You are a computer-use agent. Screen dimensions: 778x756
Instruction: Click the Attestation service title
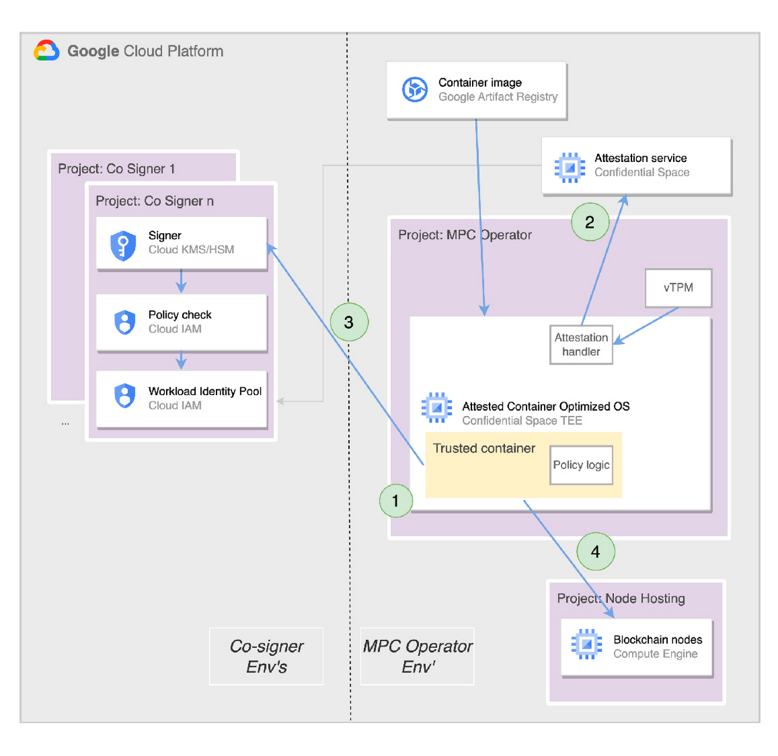[x=641, y=158]
